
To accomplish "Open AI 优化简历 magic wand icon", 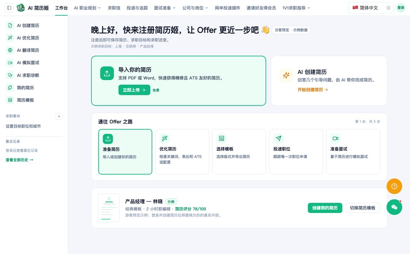I will tap(10, 38).
